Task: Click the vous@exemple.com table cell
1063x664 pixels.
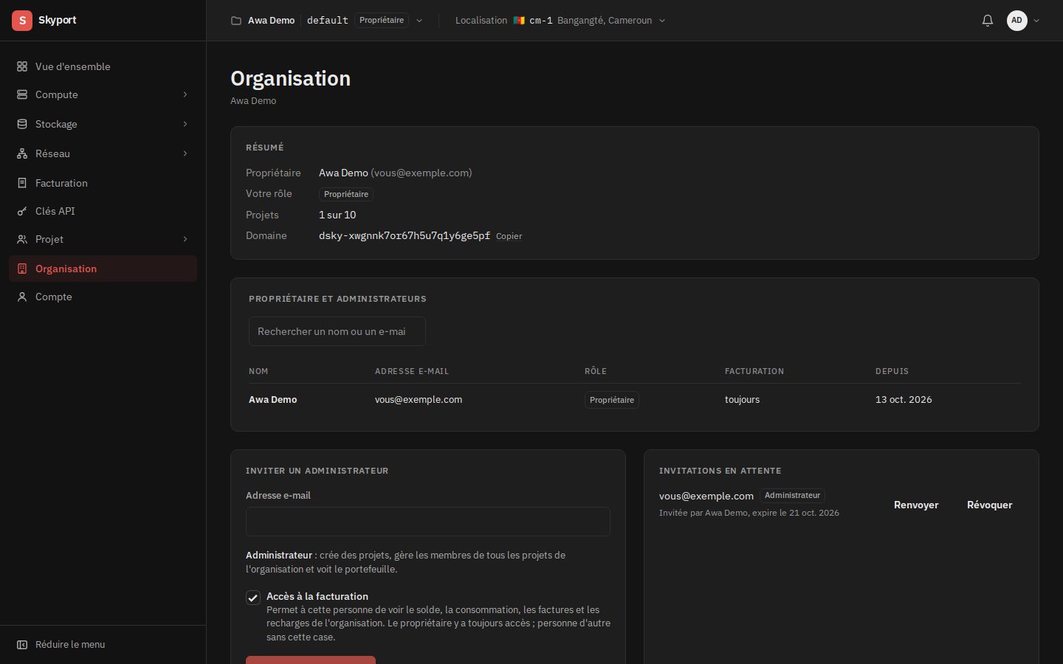Action: [419, 400]
